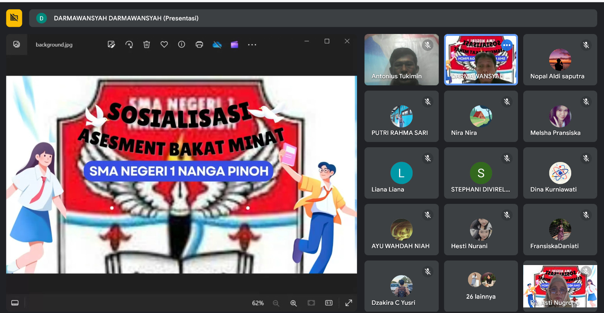Click the 62% zoom level indicator
The width and height of the screenshot is (604, 313).
[258, 303]
